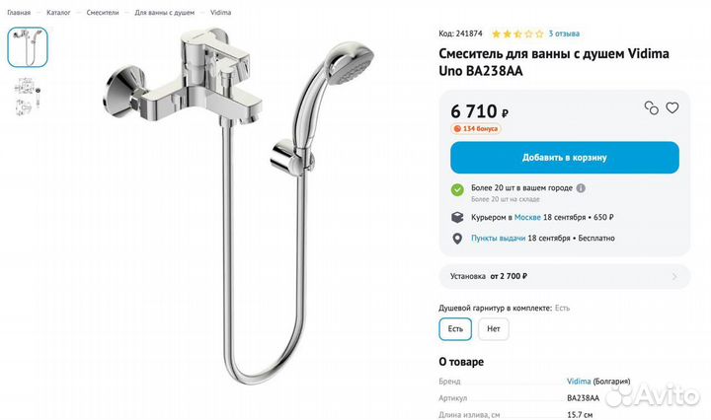Click the green availability checkmark icon
Screen dimensions: 711x420
[457, 189]
